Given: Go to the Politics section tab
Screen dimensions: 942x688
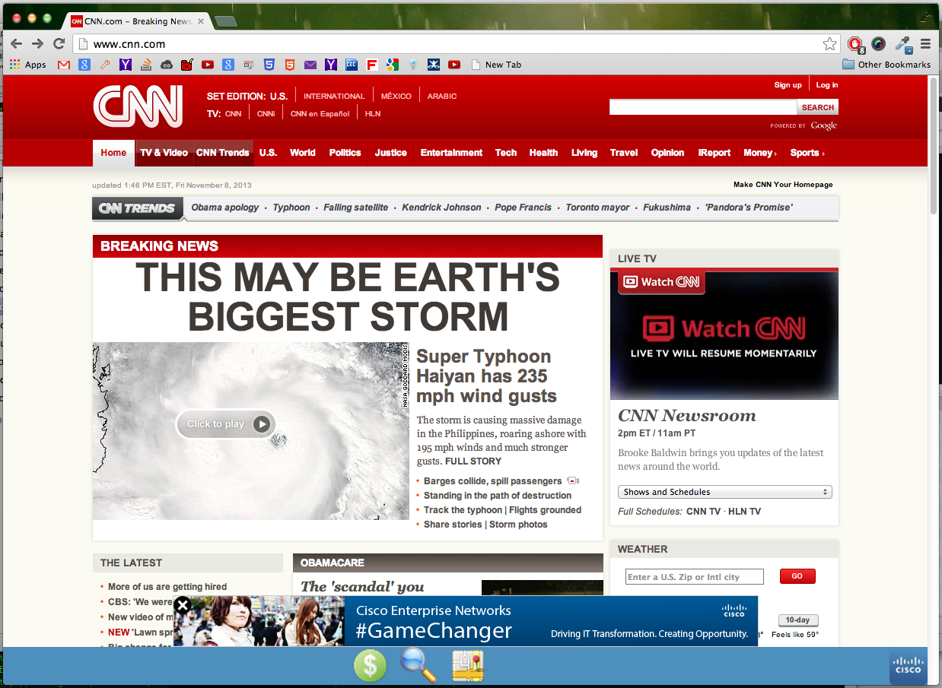Looking at the screenshot, I should (345, 153).
